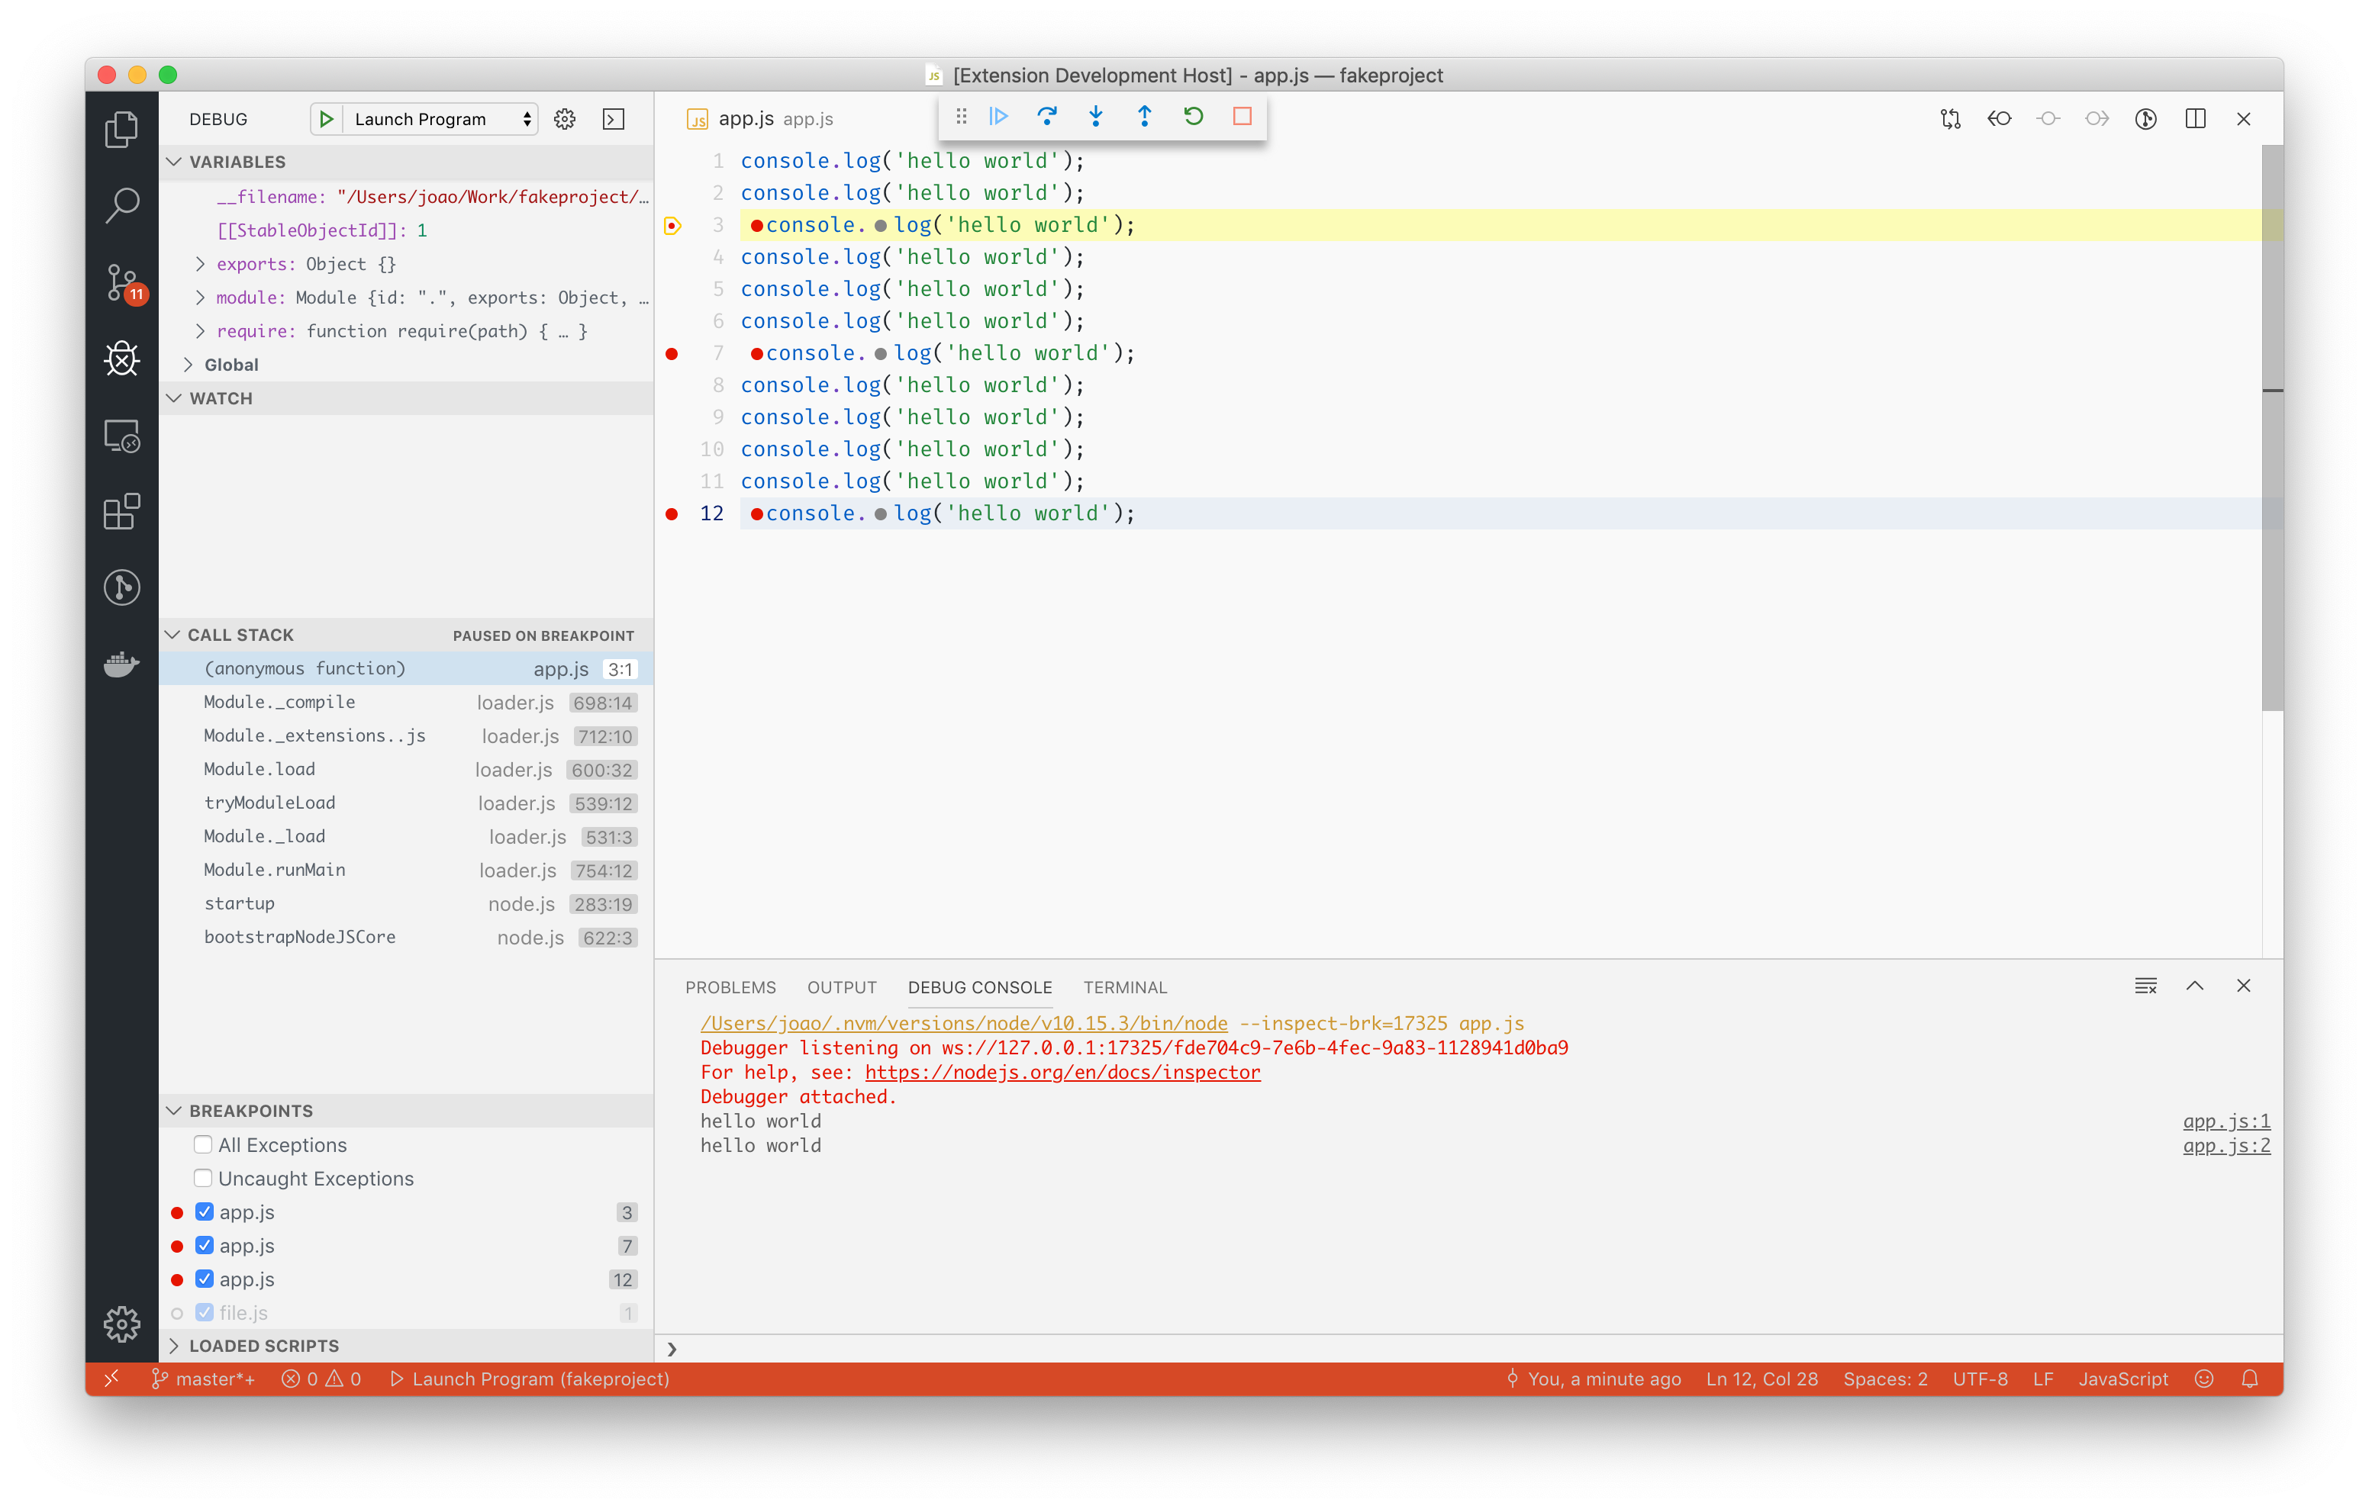Enable the All Exceptions breakpoint

click(x=203, y=1144)
